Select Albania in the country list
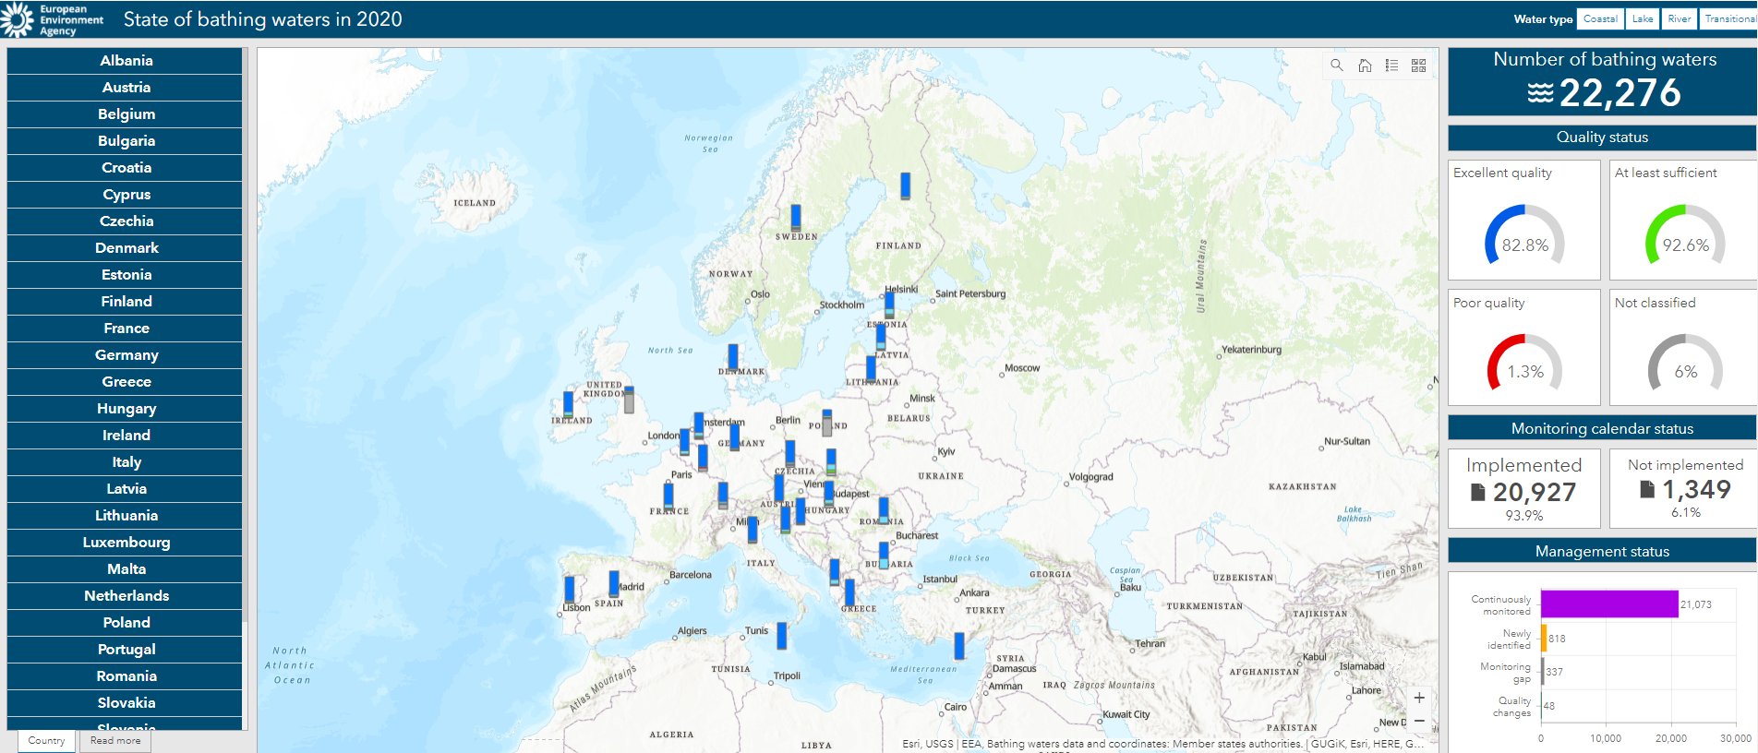Image resolution: width=1758 pixels, height=753 pixels. point(125,61)
